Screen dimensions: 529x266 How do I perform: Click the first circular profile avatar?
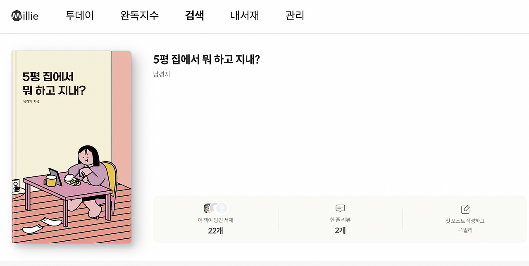pyautogui.click(x=207, y=208)
